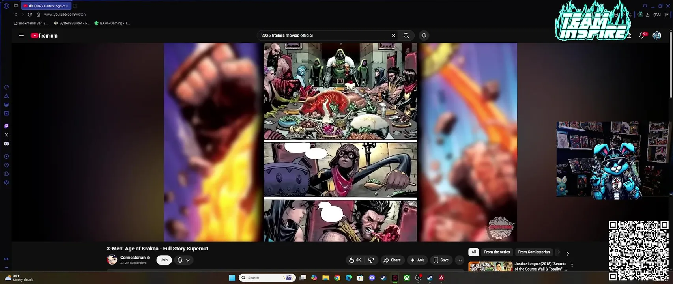Launch Google Chrome from the taskbar
This screenshot has height=284, width=673.
click(x=337, y=278)
